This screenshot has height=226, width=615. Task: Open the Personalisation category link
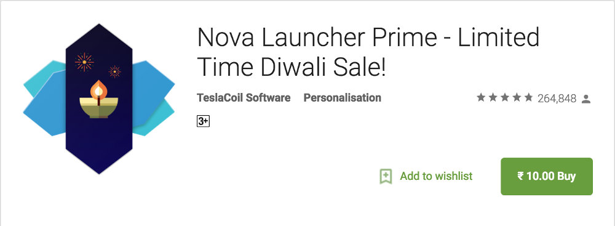343,97
